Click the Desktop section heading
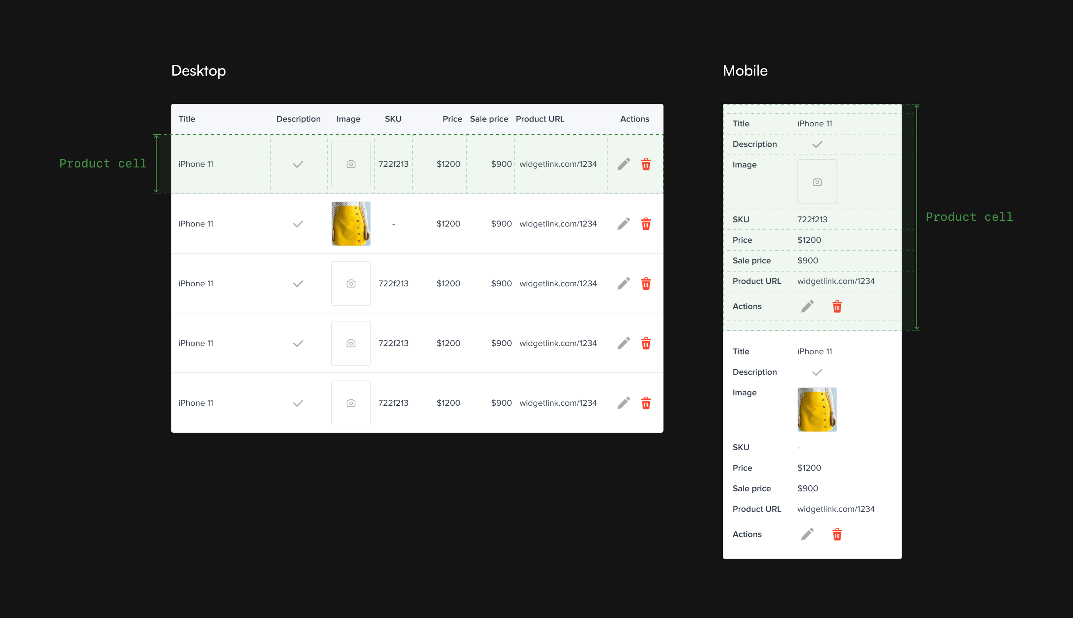Screen dimensions: 1073x618 point(198,70)
